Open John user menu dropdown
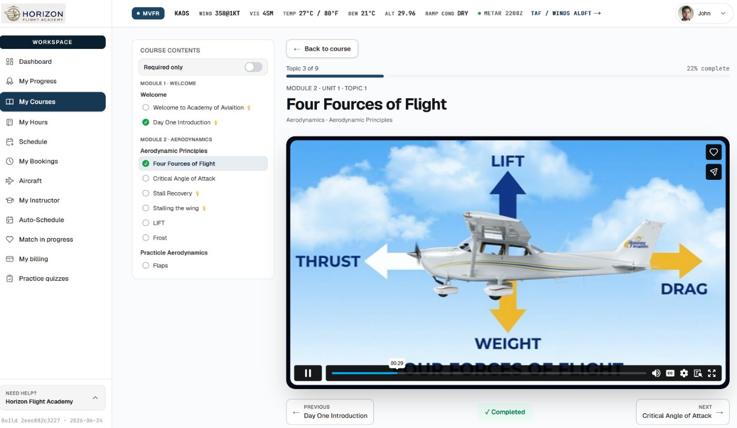 coord(704,14)
